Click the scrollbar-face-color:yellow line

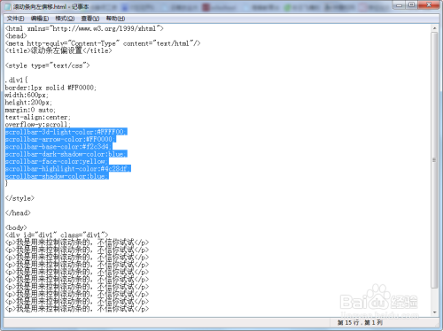click(57, 161)
